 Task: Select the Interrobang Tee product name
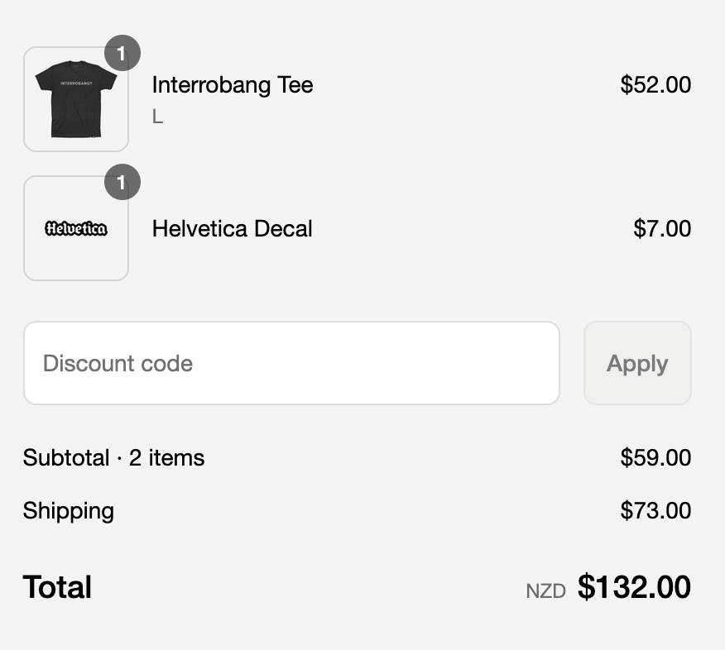(x=233, y=85)
